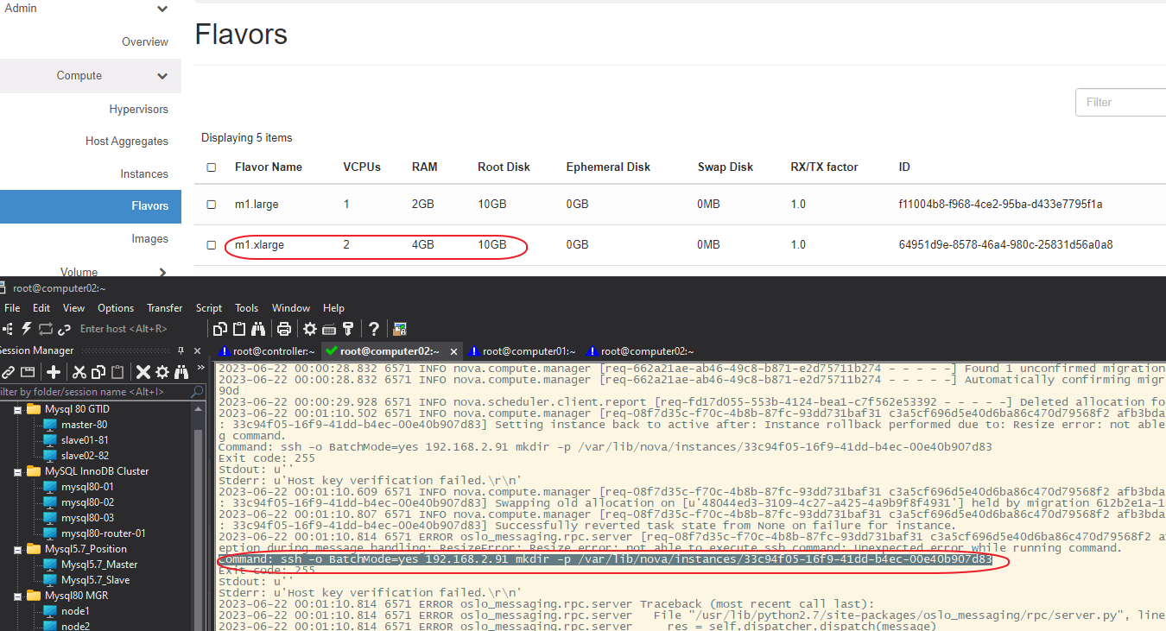This screenshot has width=1166, height=631.
Task: Delete session using the X icon in Session Manager toolbar
Action: [x=143, y=372]
